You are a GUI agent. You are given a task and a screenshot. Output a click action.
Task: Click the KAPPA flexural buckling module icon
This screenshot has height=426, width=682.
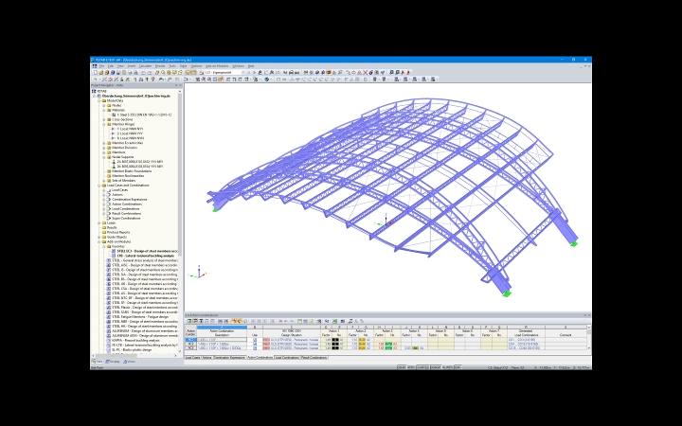(109, 341)
